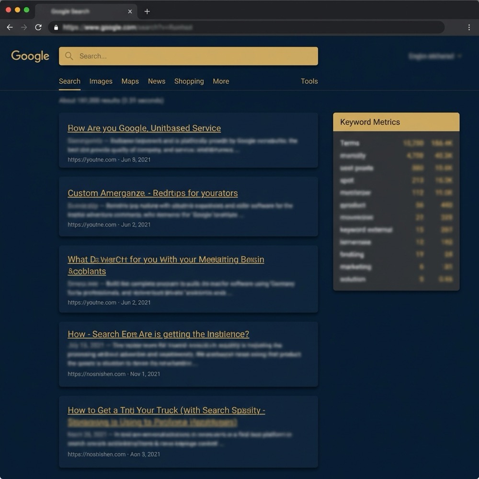Click the magnifier icon in search box
The width and height of the screenshot is (479, 479).
point(69,56)
